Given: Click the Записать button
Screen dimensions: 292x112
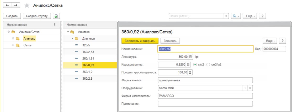Looking at the screenshot, I should 170,41.
